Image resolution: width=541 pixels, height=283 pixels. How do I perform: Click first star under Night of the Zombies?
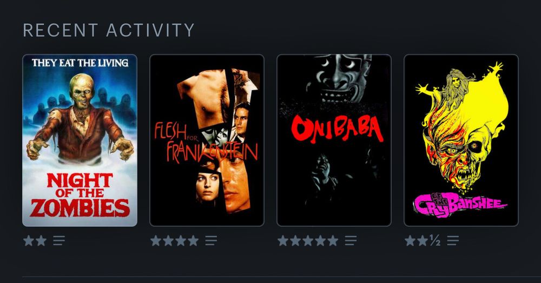tap(29, 241)
